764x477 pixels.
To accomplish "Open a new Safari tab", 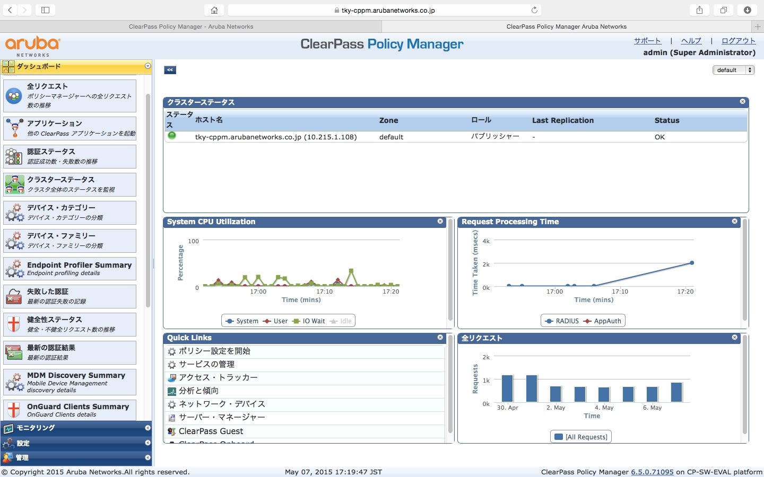I will click(x=758, y=26).
